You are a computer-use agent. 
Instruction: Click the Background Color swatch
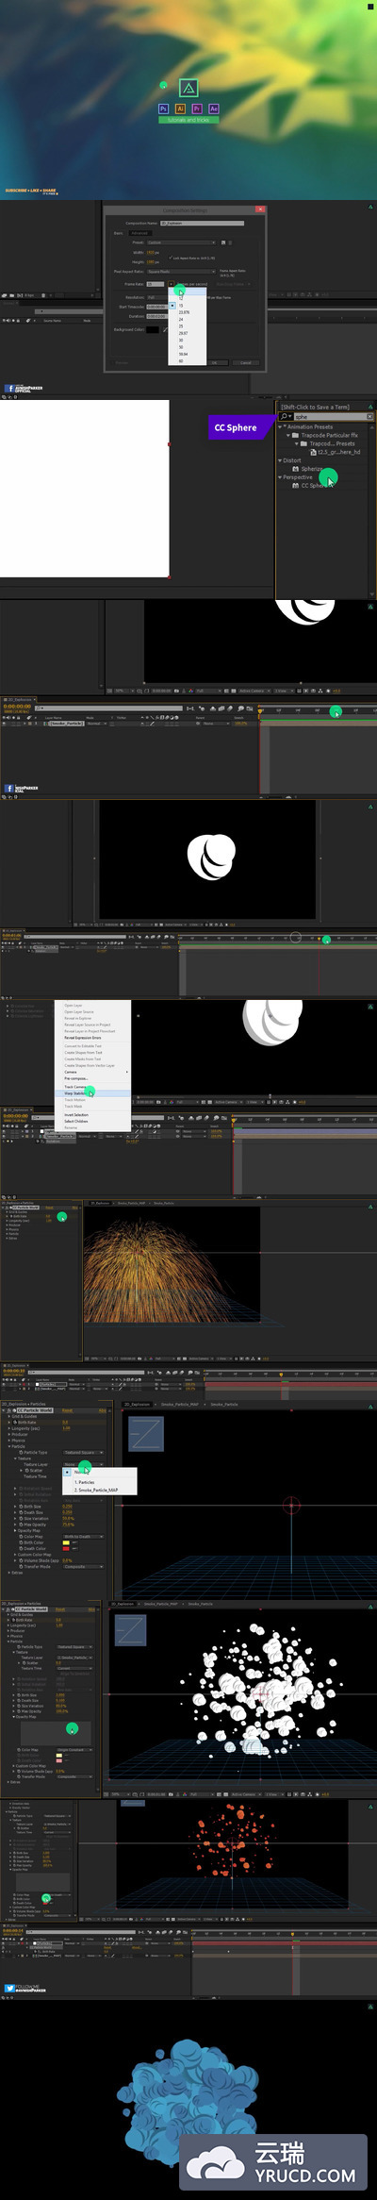pyautogui.click(x=153, y=330)
